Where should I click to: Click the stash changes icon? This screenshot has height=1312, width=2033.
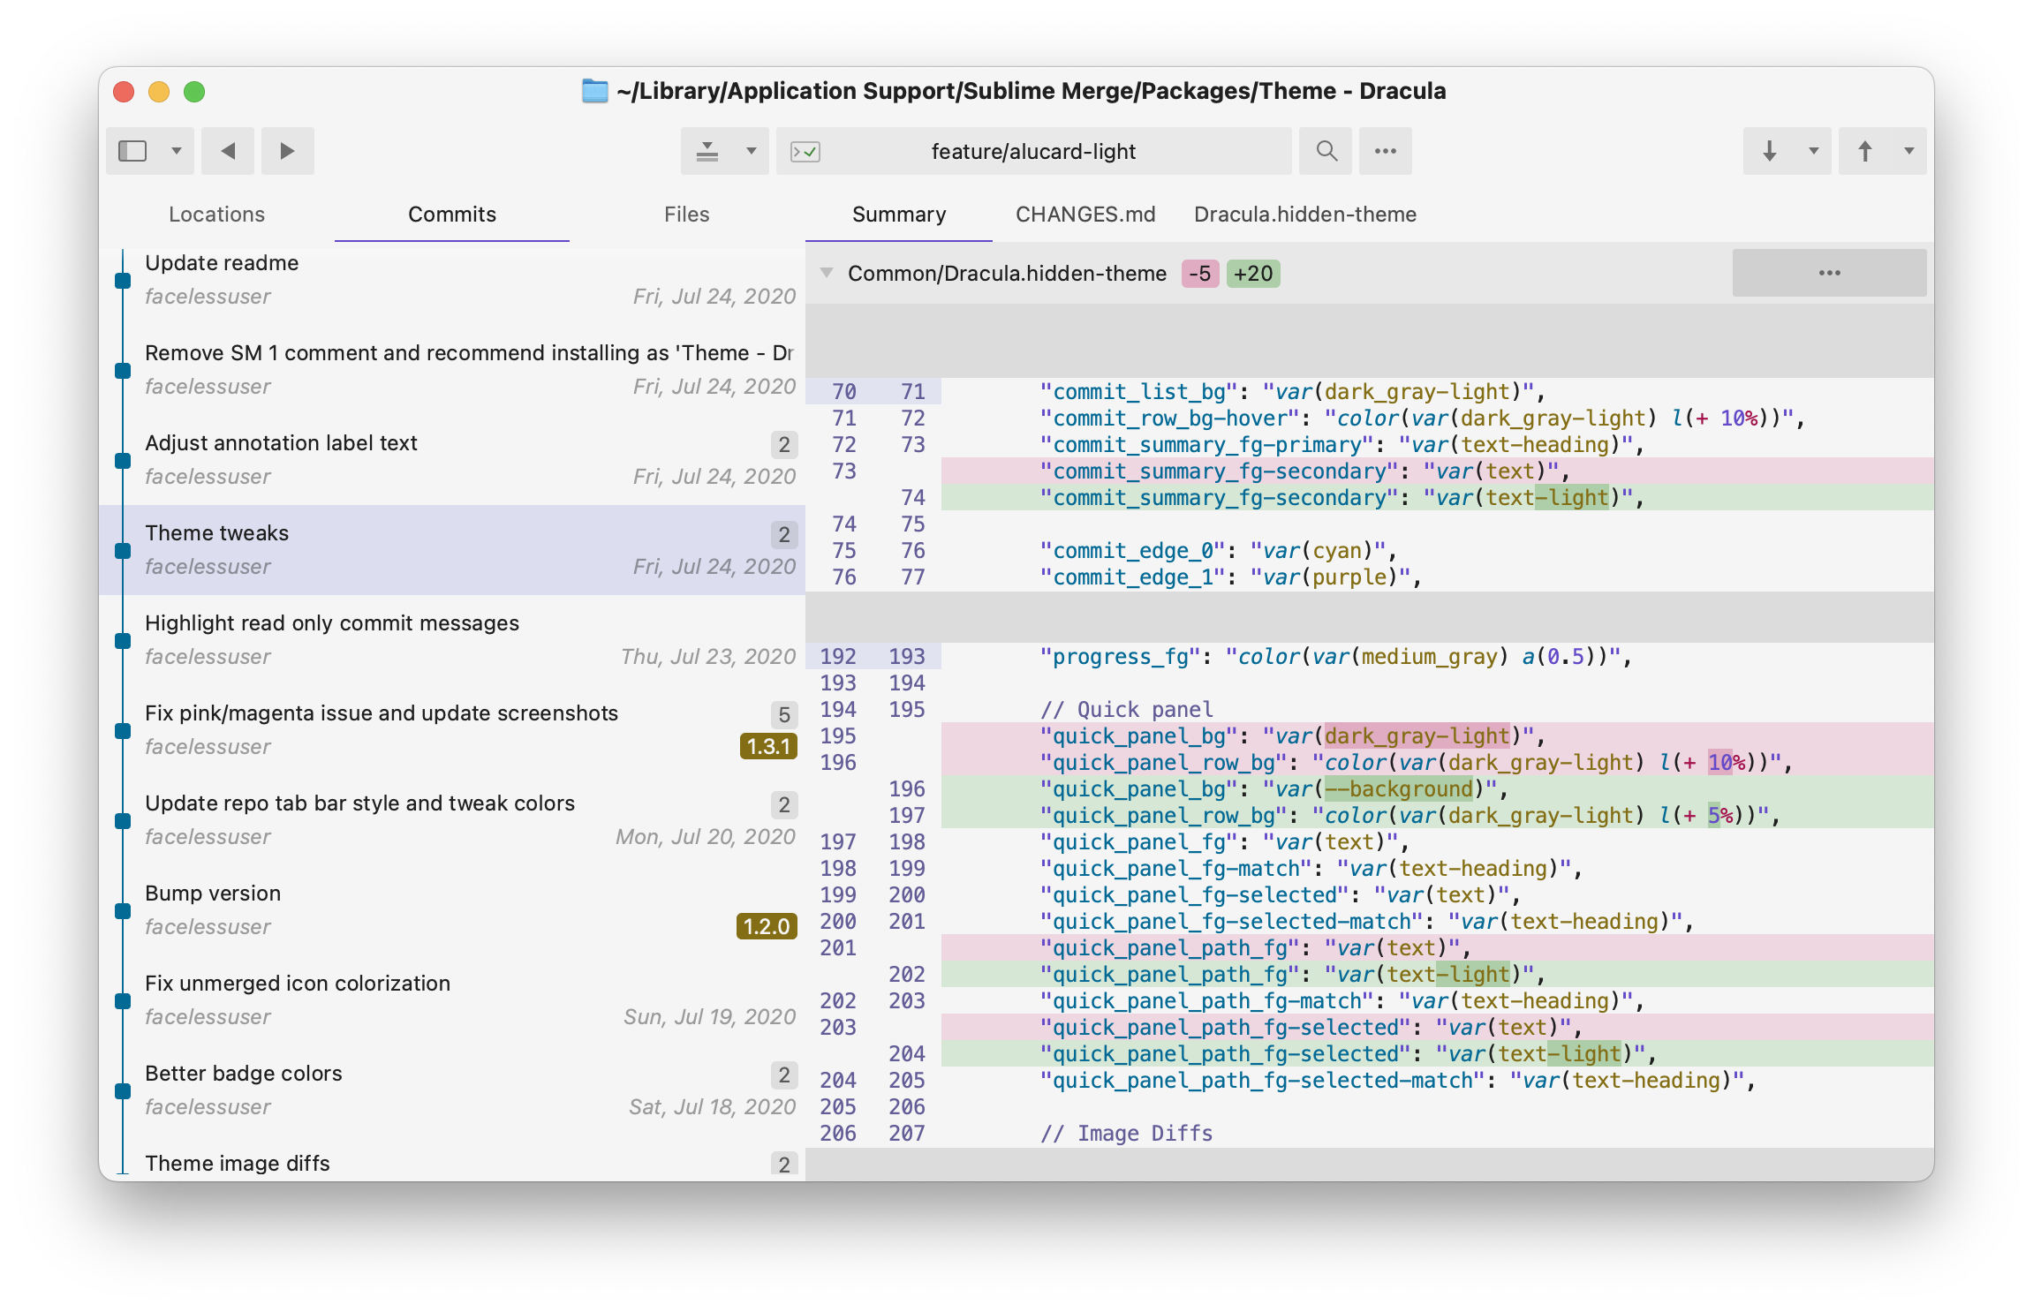(707, 151)
